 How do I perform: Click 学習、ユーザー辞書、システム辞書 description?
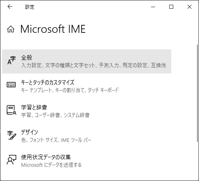tap(55, 115)
